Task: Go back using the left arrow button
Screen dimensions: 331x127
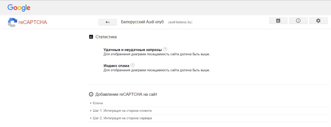Action: click(108, 22)
